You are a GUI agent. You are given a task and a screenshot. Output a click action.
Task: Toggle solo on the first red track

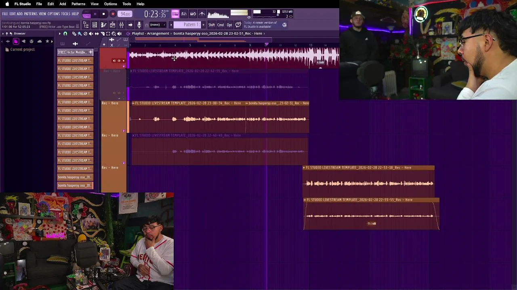coord(114,61)
